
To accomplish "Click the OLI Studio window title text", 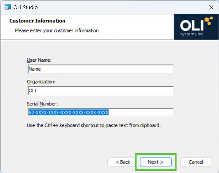I will [x=25, y=7].
